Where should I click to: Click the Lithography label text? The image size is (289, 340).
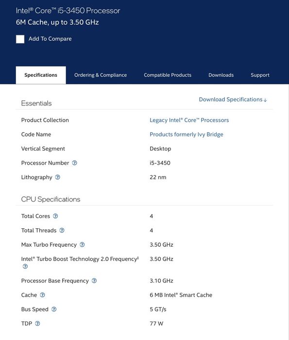36,177
